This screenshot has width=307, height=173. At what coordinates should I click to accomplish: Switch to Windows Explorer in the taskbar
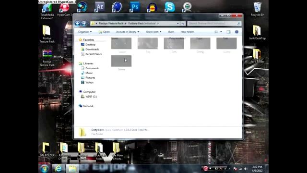click(72, 169)
